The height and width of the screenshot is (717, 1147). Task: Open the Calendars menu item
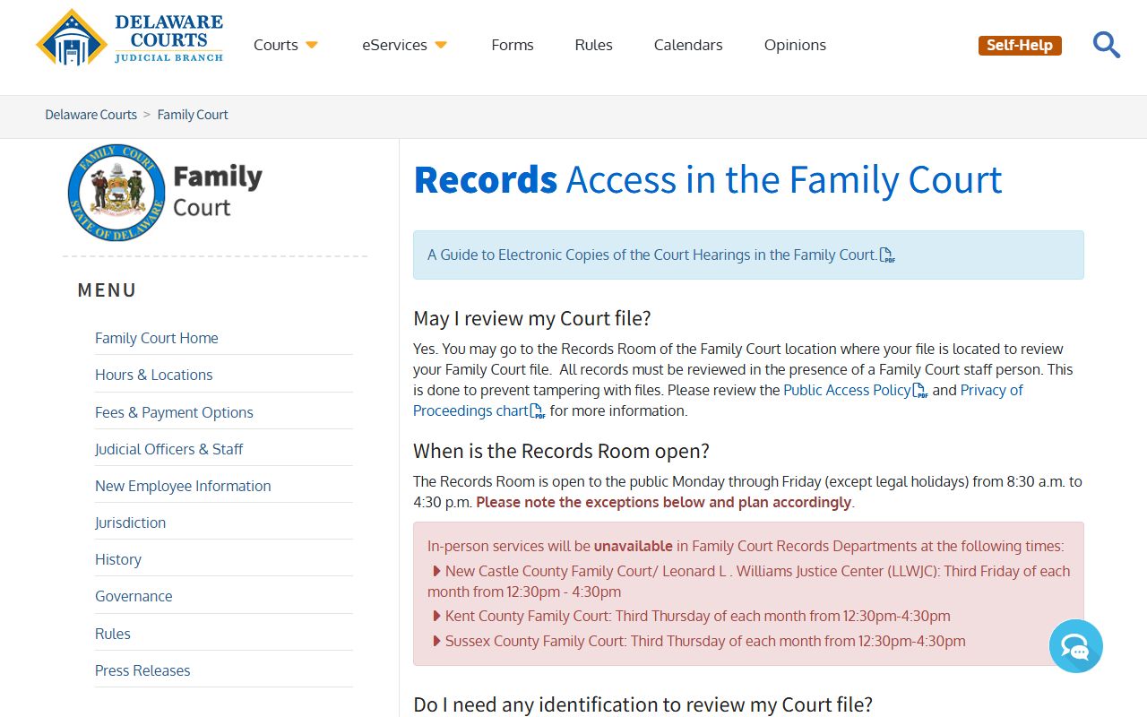tap(688, 45)
